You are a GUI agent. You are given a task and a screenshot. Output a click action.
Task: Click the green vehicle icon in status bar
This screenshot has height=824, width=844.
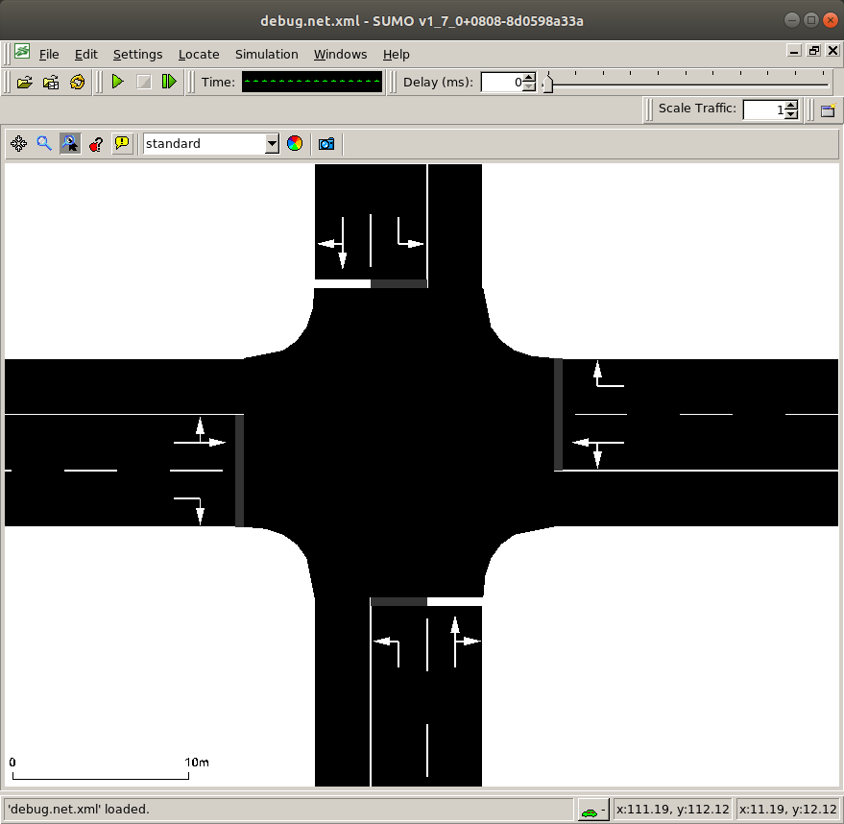pos(590,810)
